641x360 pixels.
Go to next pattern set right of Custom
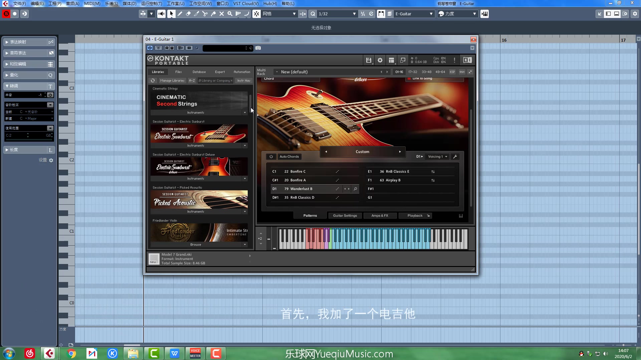point(400,152)
